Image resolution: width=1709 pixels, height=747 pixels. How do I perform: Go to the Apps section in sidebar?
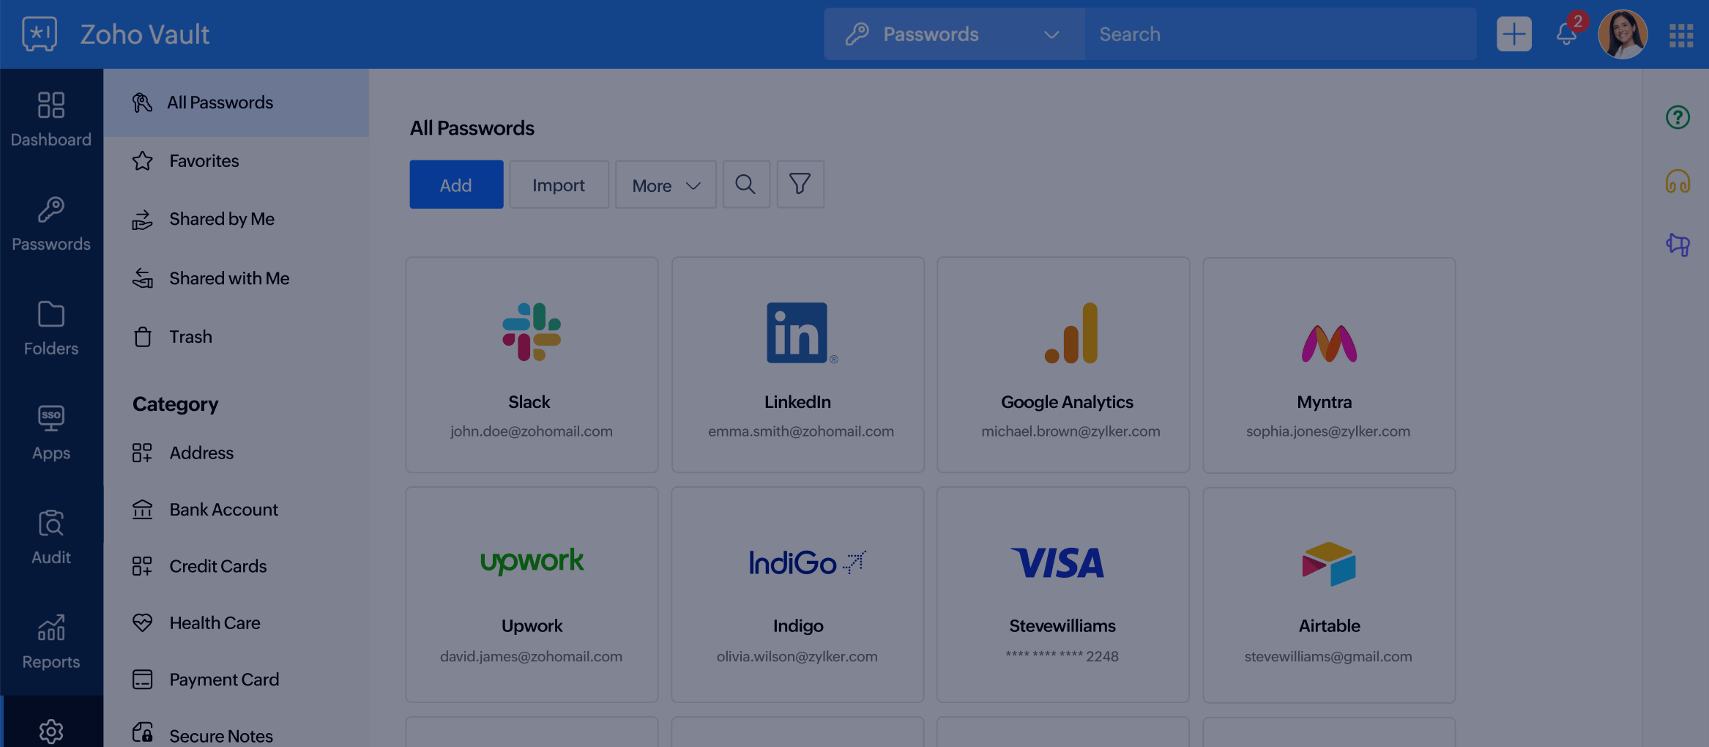[51, 431]
